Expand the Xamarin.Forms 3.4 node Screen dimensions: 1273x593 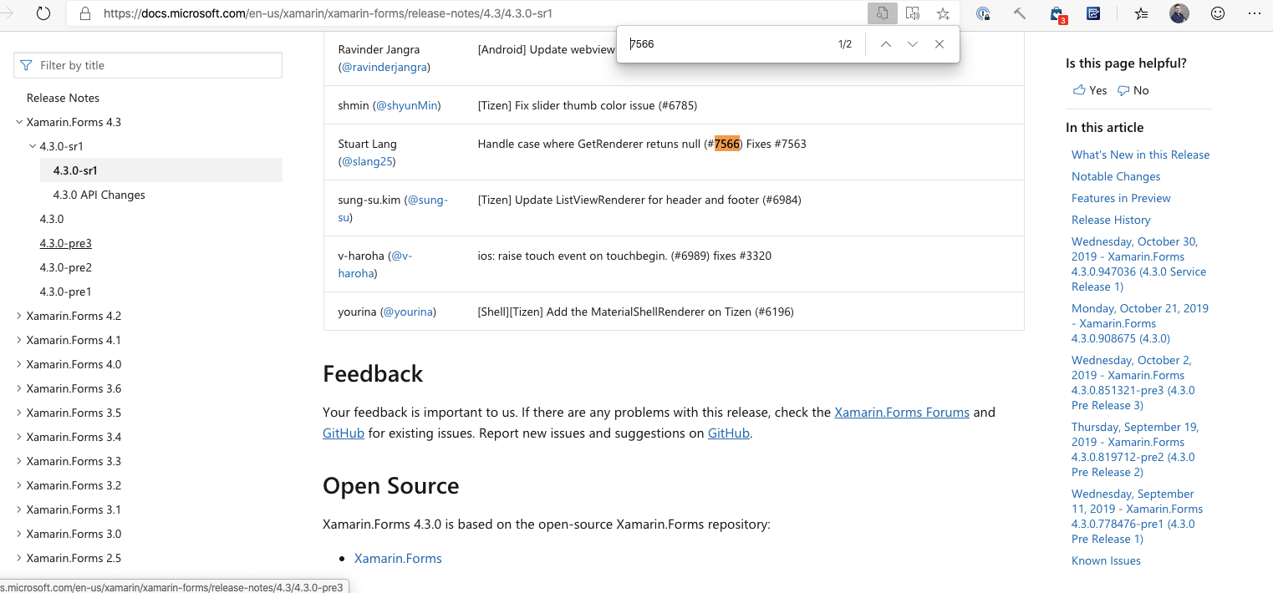click(19, 437)
